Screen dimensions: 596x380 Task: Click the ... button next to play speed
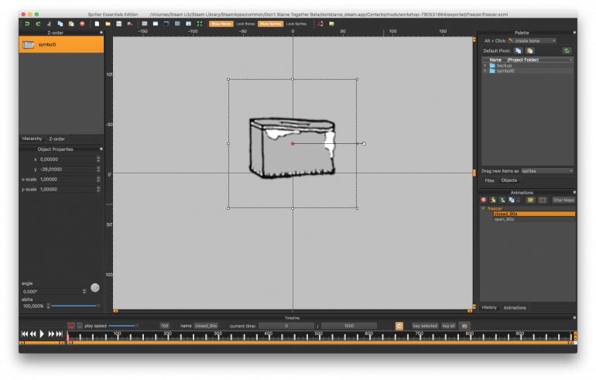tap(80, 326)
